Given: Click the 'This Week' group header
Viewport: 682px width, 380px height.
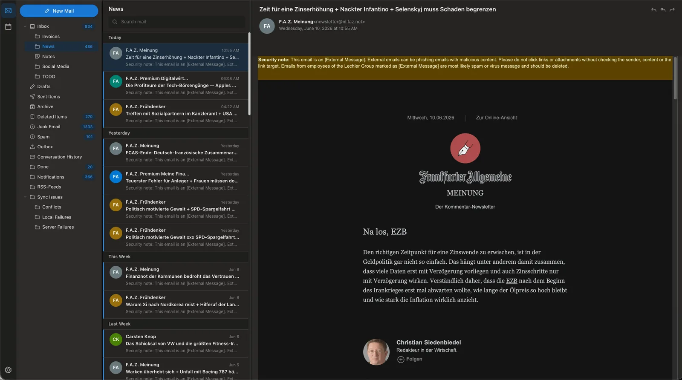Looking at the screenshot, I should click(176, 256).
